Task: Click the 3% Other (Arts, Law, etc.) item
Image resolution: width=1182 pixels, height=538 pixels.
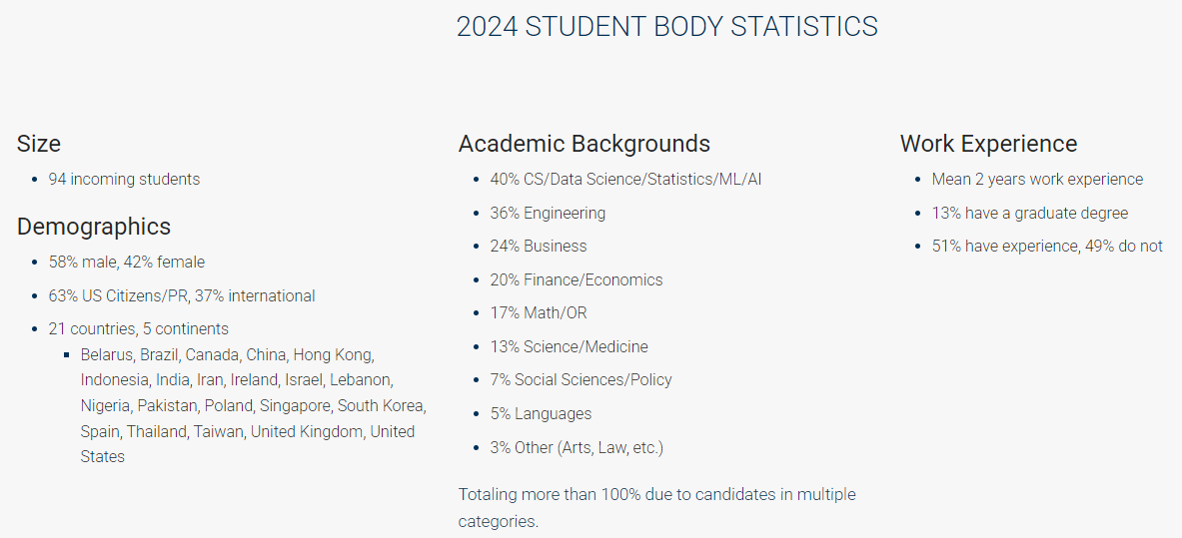Action: (x=577, y=448)
